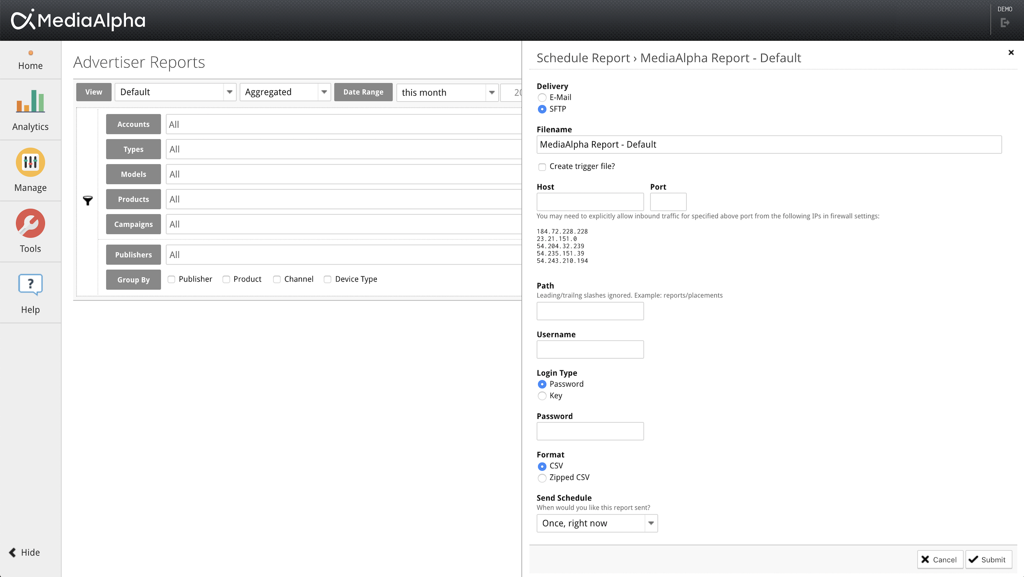Cancel the schedule report
The image size is (1024, 577).
click(x=940, y=560)
